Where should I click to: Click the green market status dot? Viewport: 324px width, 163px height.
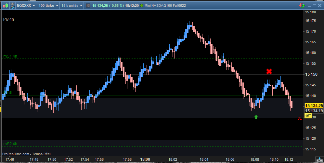[x=142, y=5]
